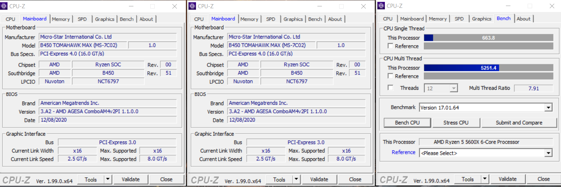Click the CPU-Z app icon in Bench window title bar
The width and height of the screenshot is (561, 187).
(x=381, y=6)
